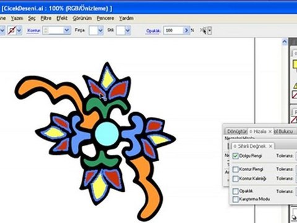Click the cyan center circle of the flower

point(107,134)
